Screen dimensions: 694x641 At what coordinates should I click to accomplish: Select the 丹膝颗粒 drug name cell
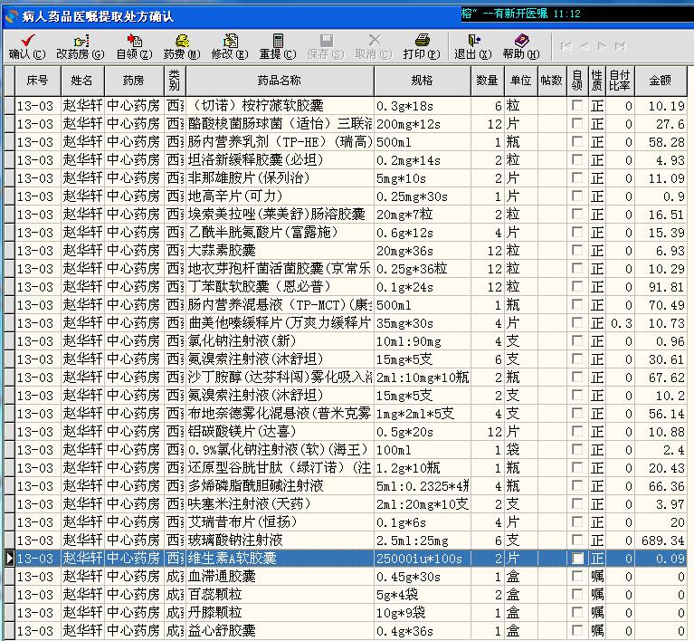point(280,613)
